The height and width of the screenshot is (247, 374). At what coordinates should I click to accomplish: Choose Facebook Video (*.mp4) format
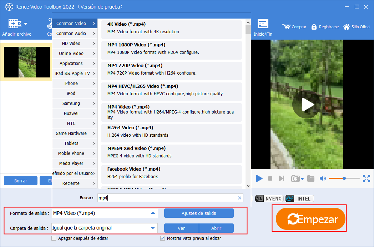(172, 175)
